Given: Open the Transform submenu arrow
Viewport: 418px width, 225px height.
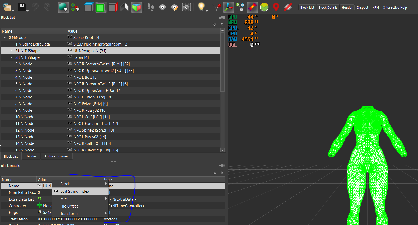Looking at the screenshot, I should pos(106,213).
